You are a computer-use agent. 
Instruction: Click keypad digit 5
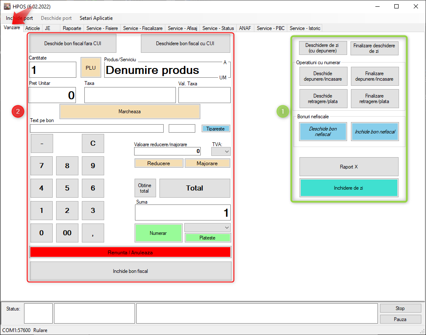(x=67, y=188)
